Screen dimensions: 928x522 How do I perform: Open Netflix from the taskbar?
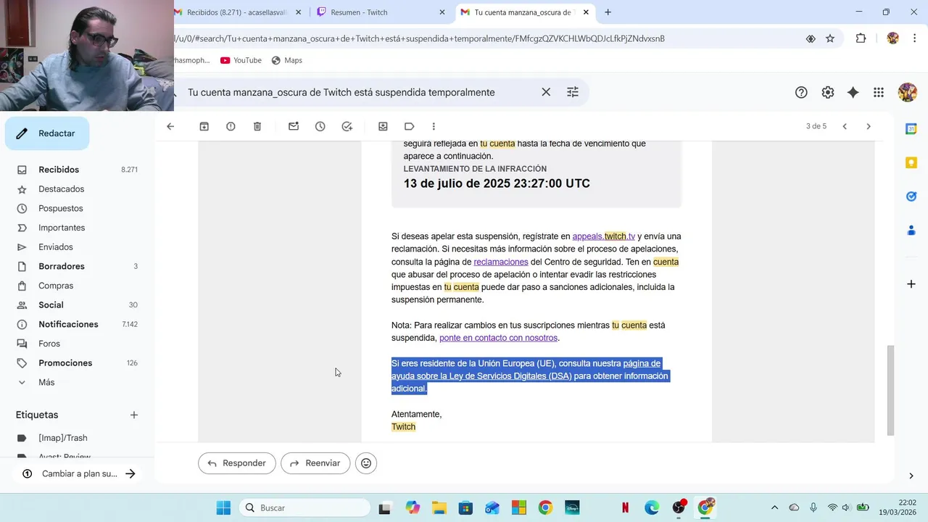tap(625, 507)
